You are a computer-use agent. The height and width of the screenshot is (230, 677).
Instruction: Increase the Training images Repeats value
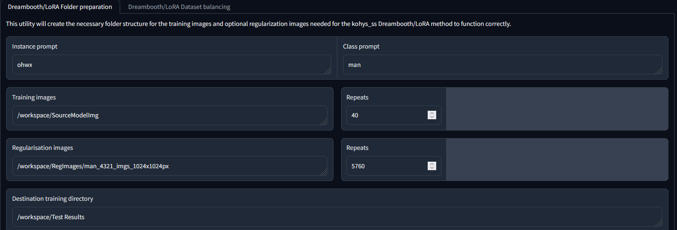click(431, 113)
